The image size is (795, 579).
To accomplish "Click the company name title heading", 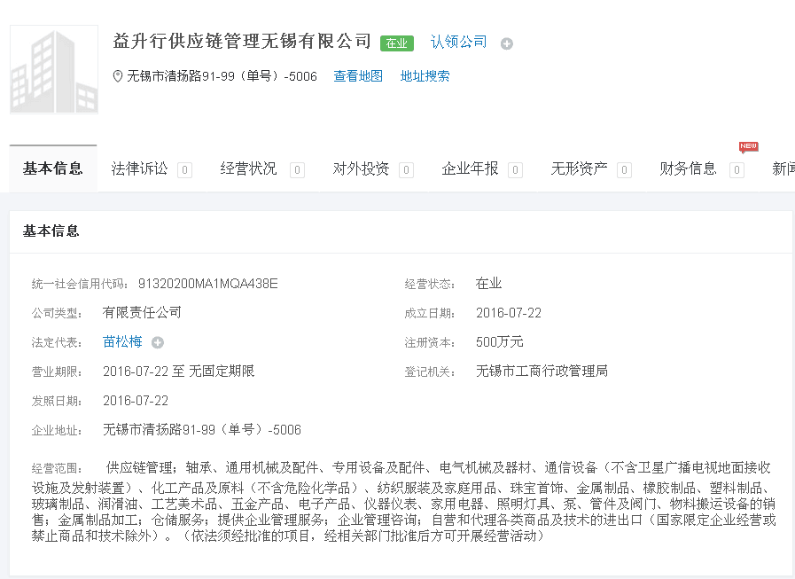I will 242,41.
